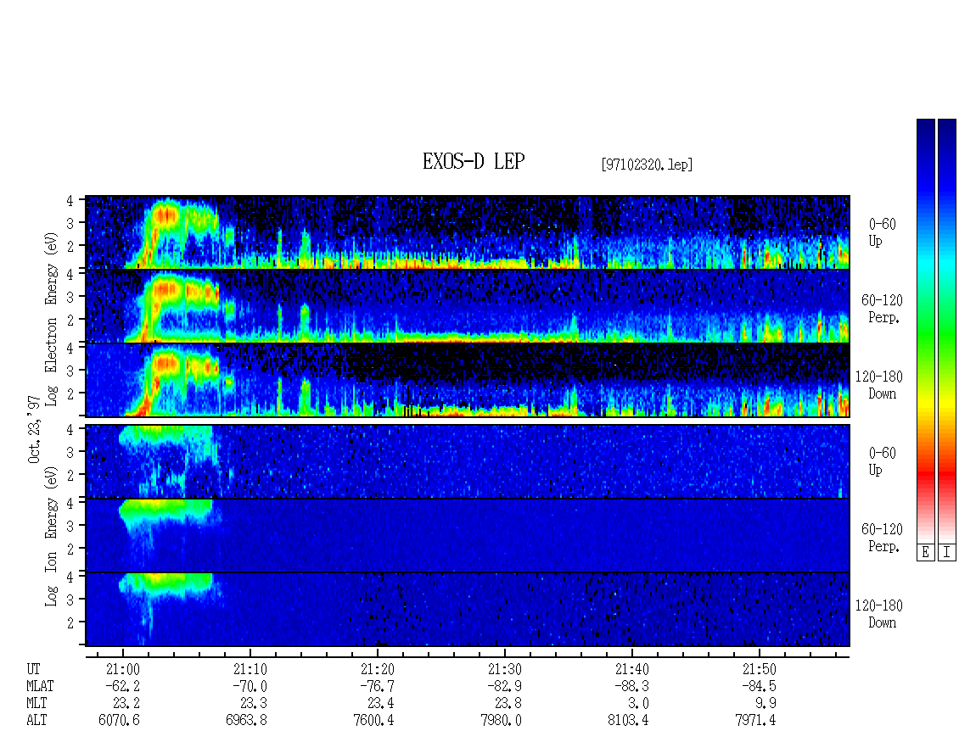
Task: Click the electron 60-120 Perp. spectrogram panel
Action: pos(468,306)
